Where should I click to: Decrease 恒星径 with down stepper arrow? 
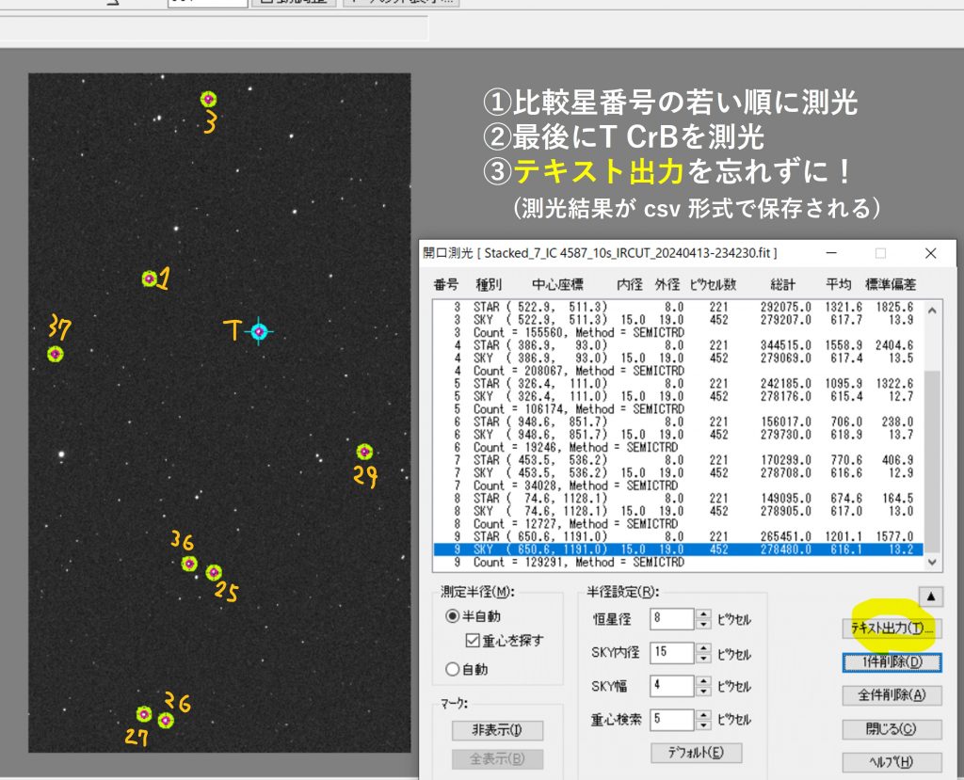click(x=703, y=624)
